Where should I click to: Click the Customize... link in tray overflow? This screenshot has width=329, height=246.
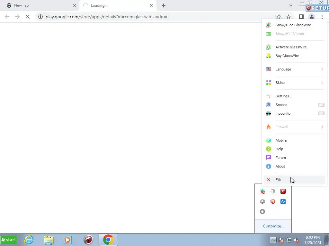pos(273,226)
